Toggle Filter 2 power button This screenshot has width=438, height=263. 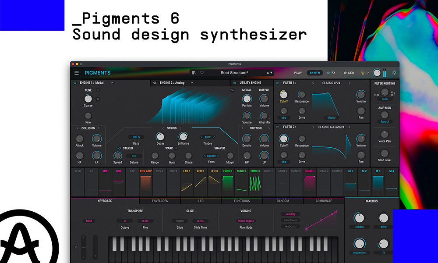point(277,127)
